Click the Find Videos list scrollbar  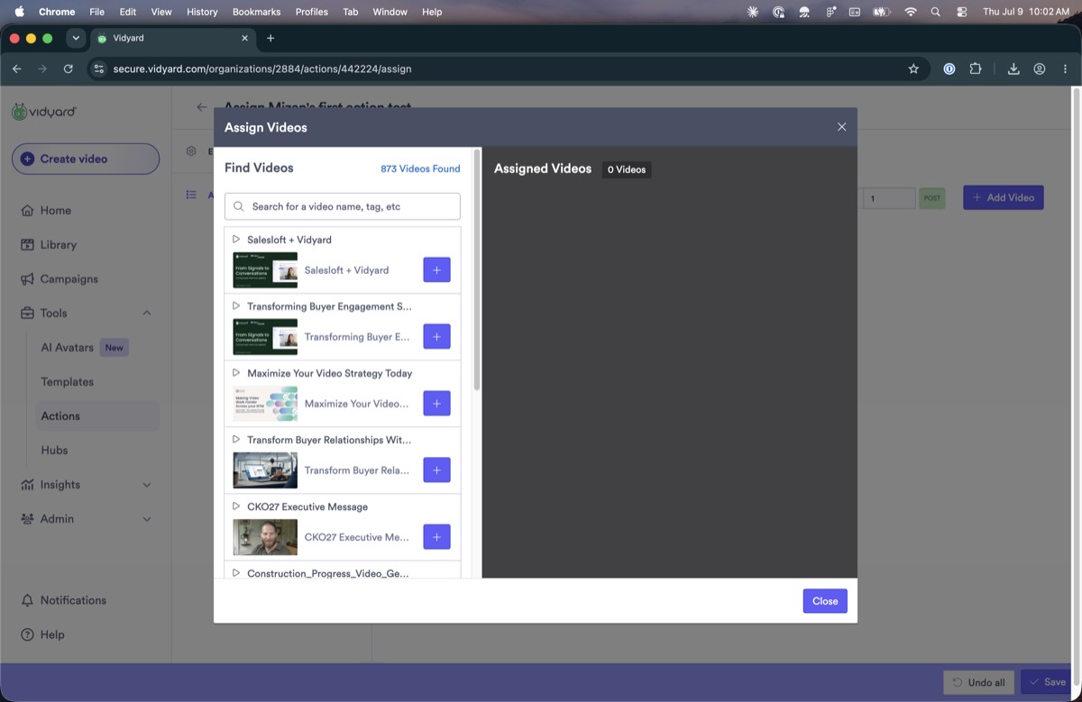point(477,270)
